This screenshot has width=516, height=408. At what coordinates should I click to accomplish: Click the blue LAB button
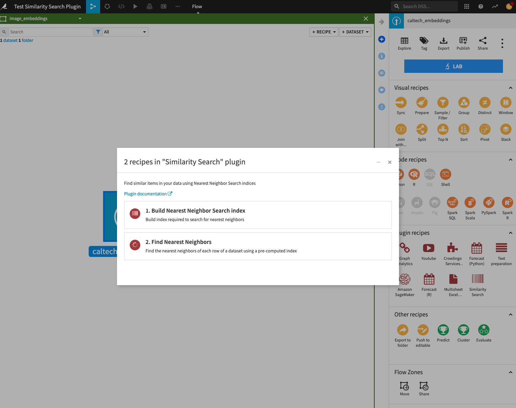[453, 66]
